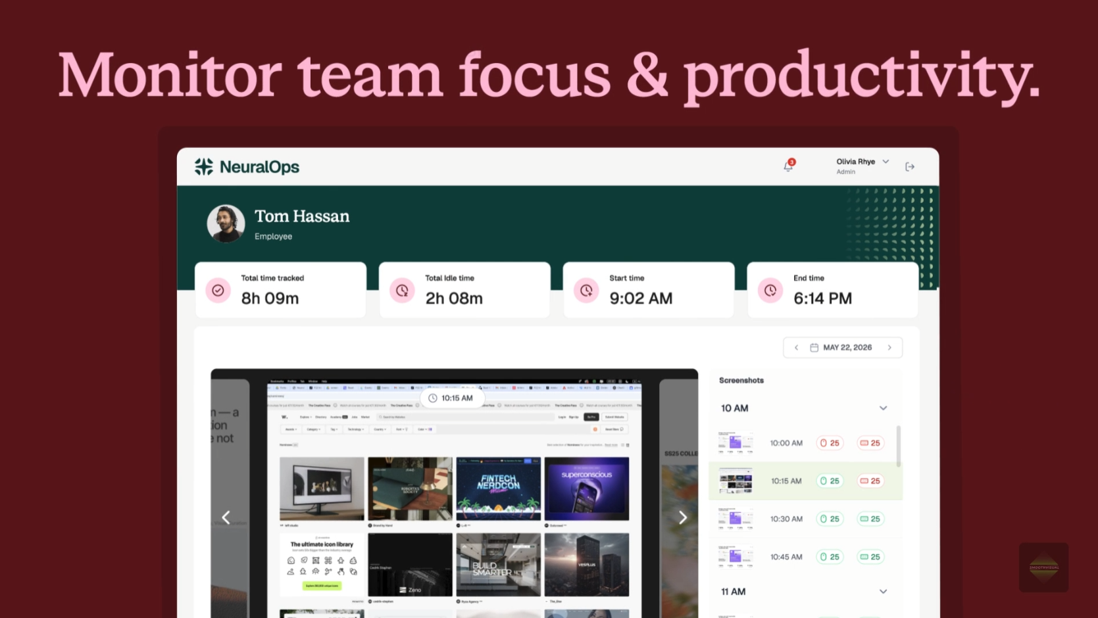Select the 10:00 AM screenshot thumbnail
1098x618 pixels.
pyautogui.click(x=736, y=443)
